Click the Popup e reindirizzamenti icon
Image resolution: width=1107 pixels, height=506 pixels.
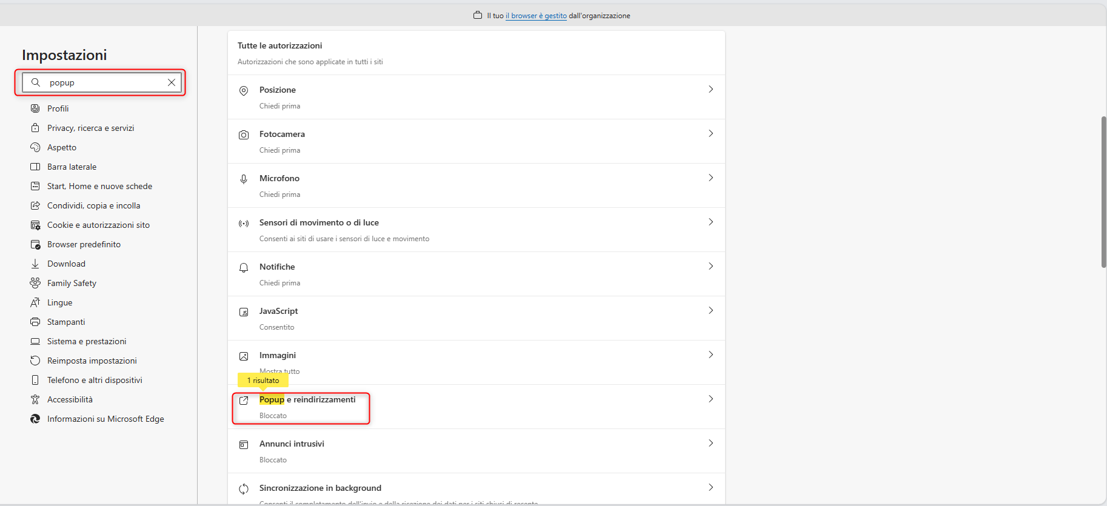click(x=244, y=401)
